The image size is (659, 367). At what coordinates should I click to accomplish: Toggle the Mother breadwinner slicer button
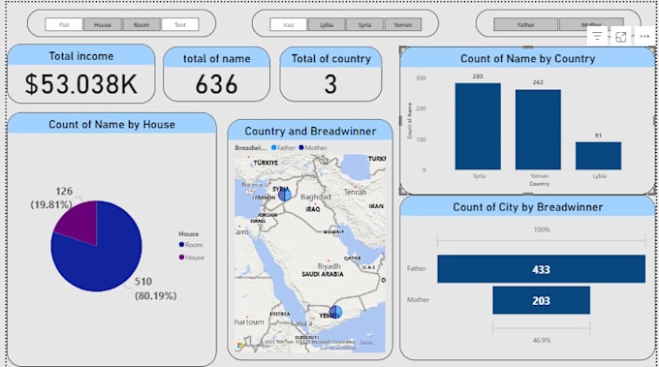point(591,25)
